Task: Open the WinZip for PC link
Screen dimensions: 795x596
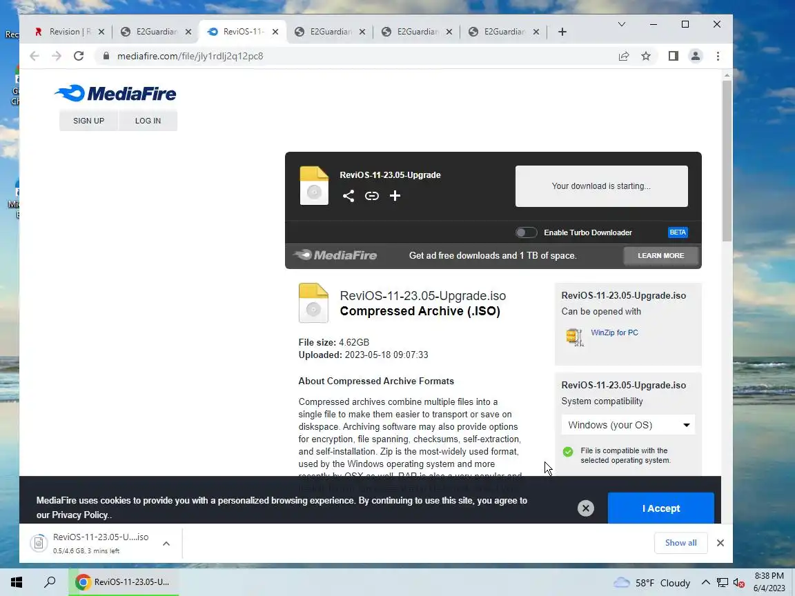Action: tap(614, 332)
